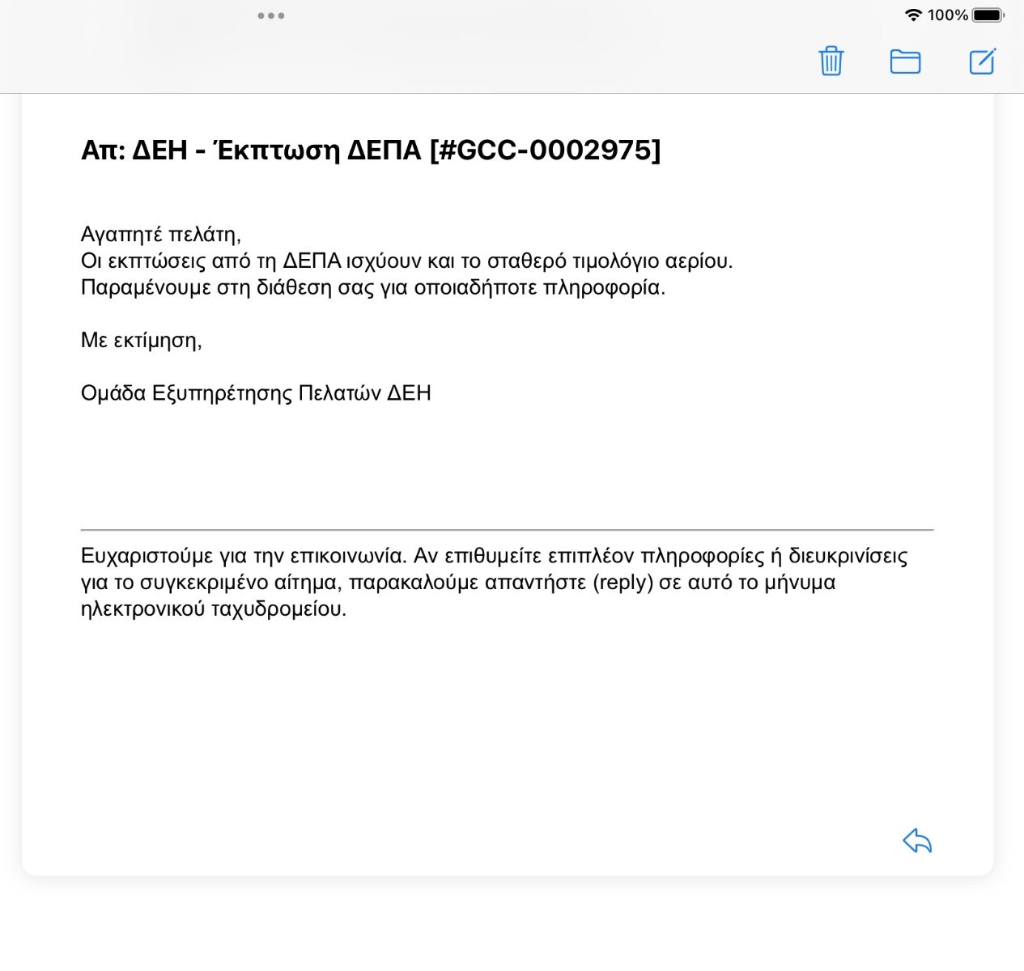
Task: Tap the 100% battery percentage
Action: tap(947, 15)
